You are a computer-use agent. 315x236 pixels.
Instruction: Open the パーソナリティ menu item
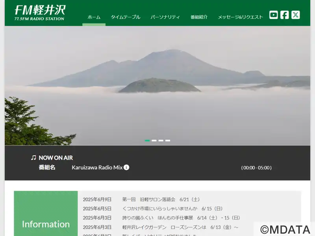pyautogui.click(x=165, y=17)
